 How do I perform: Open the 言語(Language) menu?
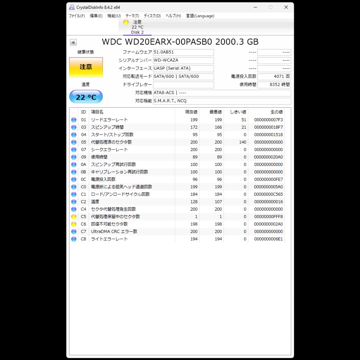coord(200,16)
